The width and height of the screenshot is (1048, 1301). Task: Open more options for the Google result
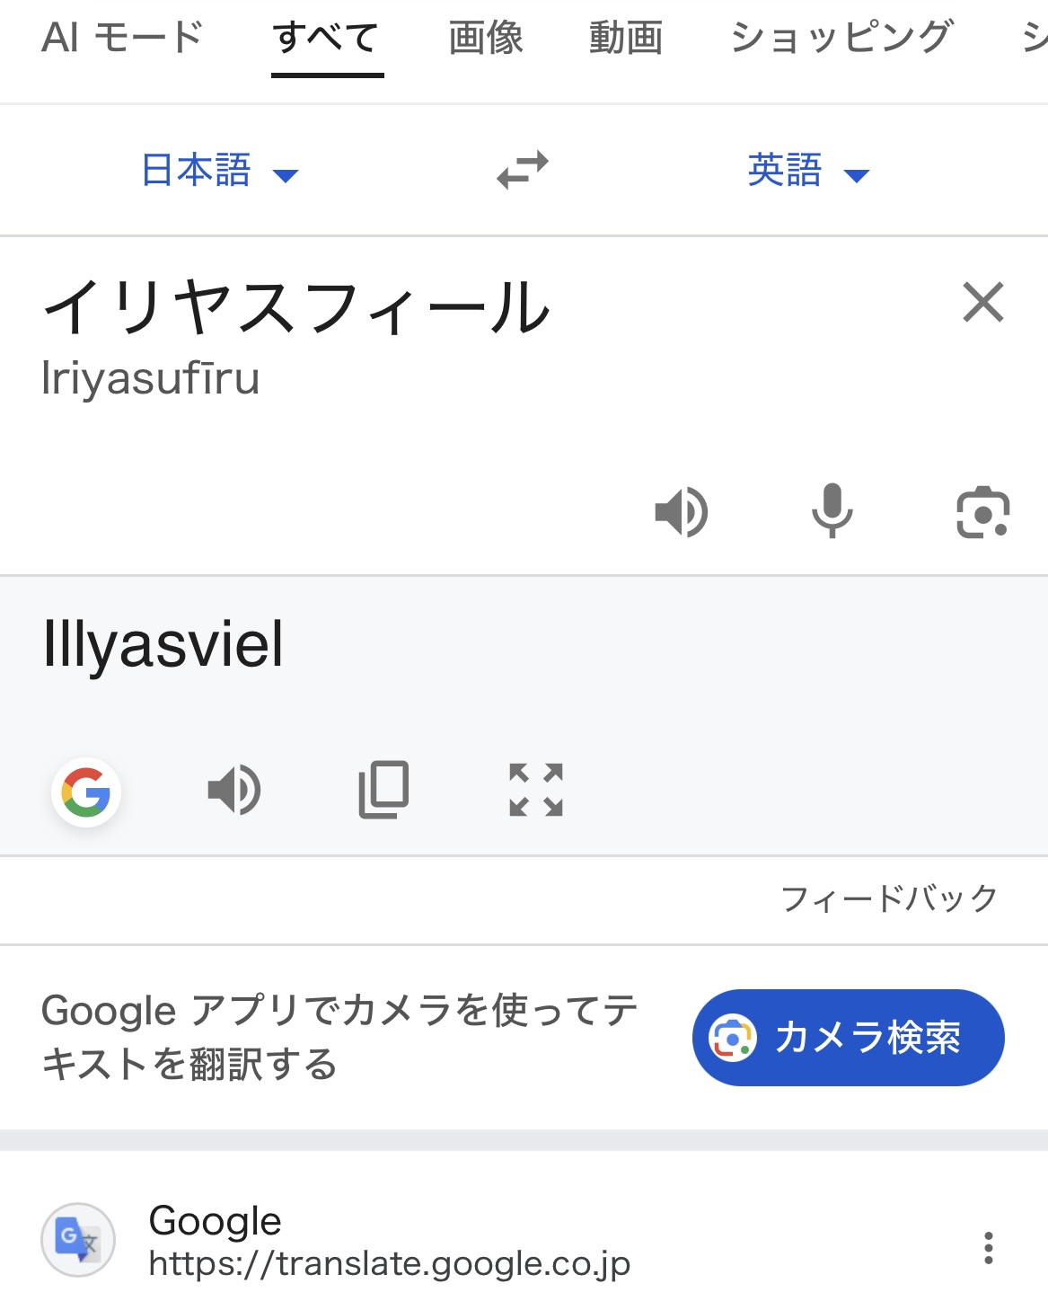point(988,1248)
